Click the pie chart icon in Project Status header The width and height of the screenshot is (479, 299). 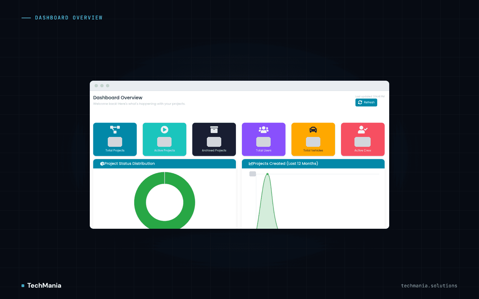(x=102, y=164)
